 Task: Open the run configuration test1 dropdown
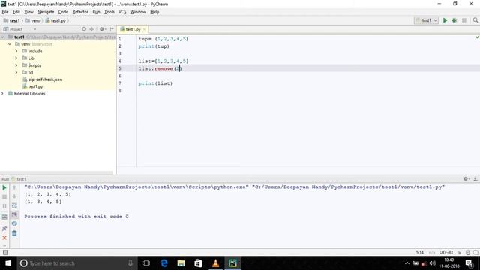tap(427, 20)
